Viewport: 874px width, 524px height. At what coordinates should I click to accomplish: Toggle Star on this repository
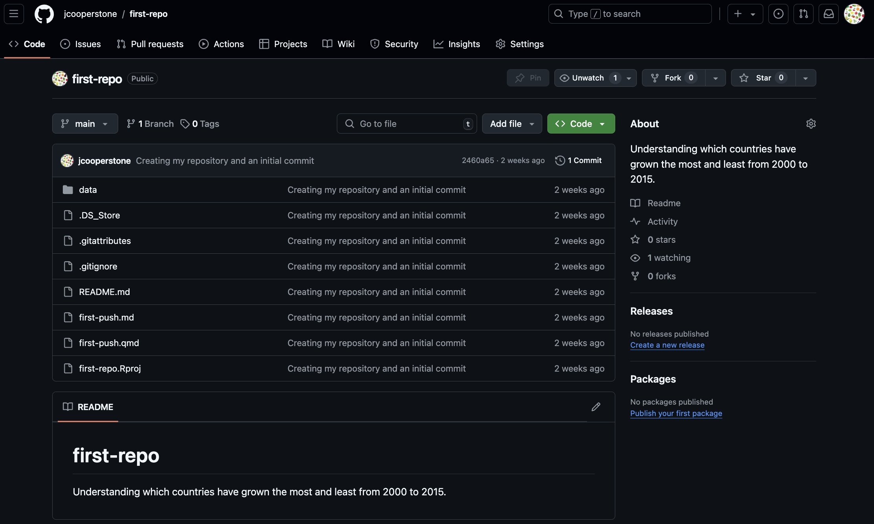(x=763, y=78)
